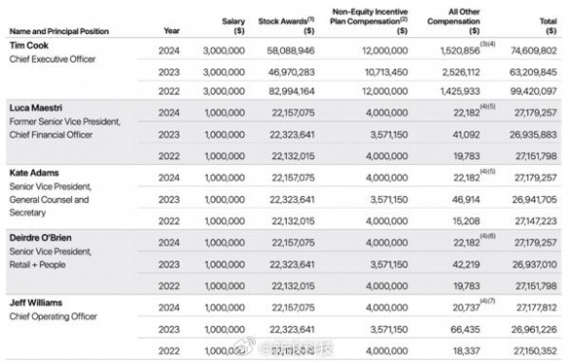Click the year 2022 in Tim Cook's rows

[x=169, y=91]
